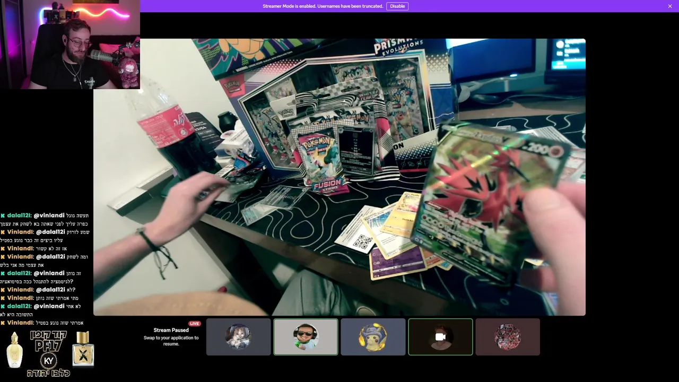Select the Pikachu with hat avatar tile
Image resolution: width=679 pixels, height=382 pixels.
tap(373, 337)
